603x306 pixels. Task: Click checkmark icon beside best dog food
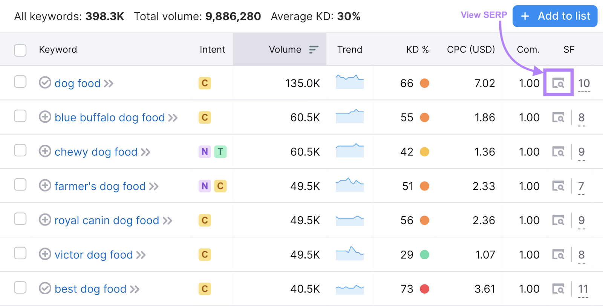point(45,289)
